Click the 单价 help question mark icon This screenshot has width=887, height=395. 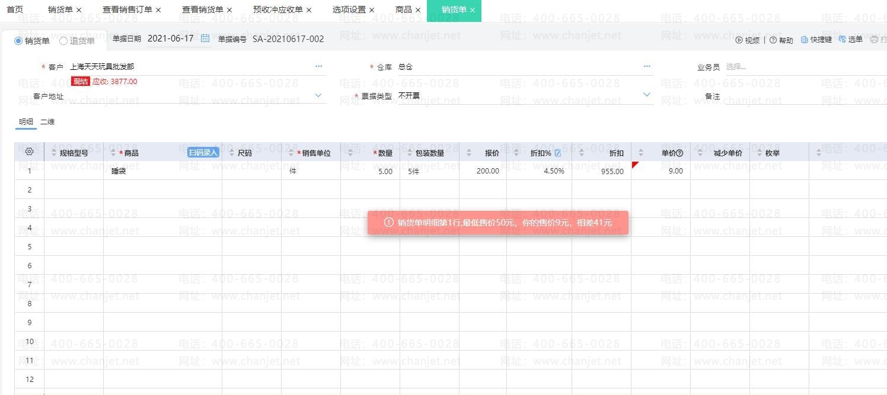680,153
